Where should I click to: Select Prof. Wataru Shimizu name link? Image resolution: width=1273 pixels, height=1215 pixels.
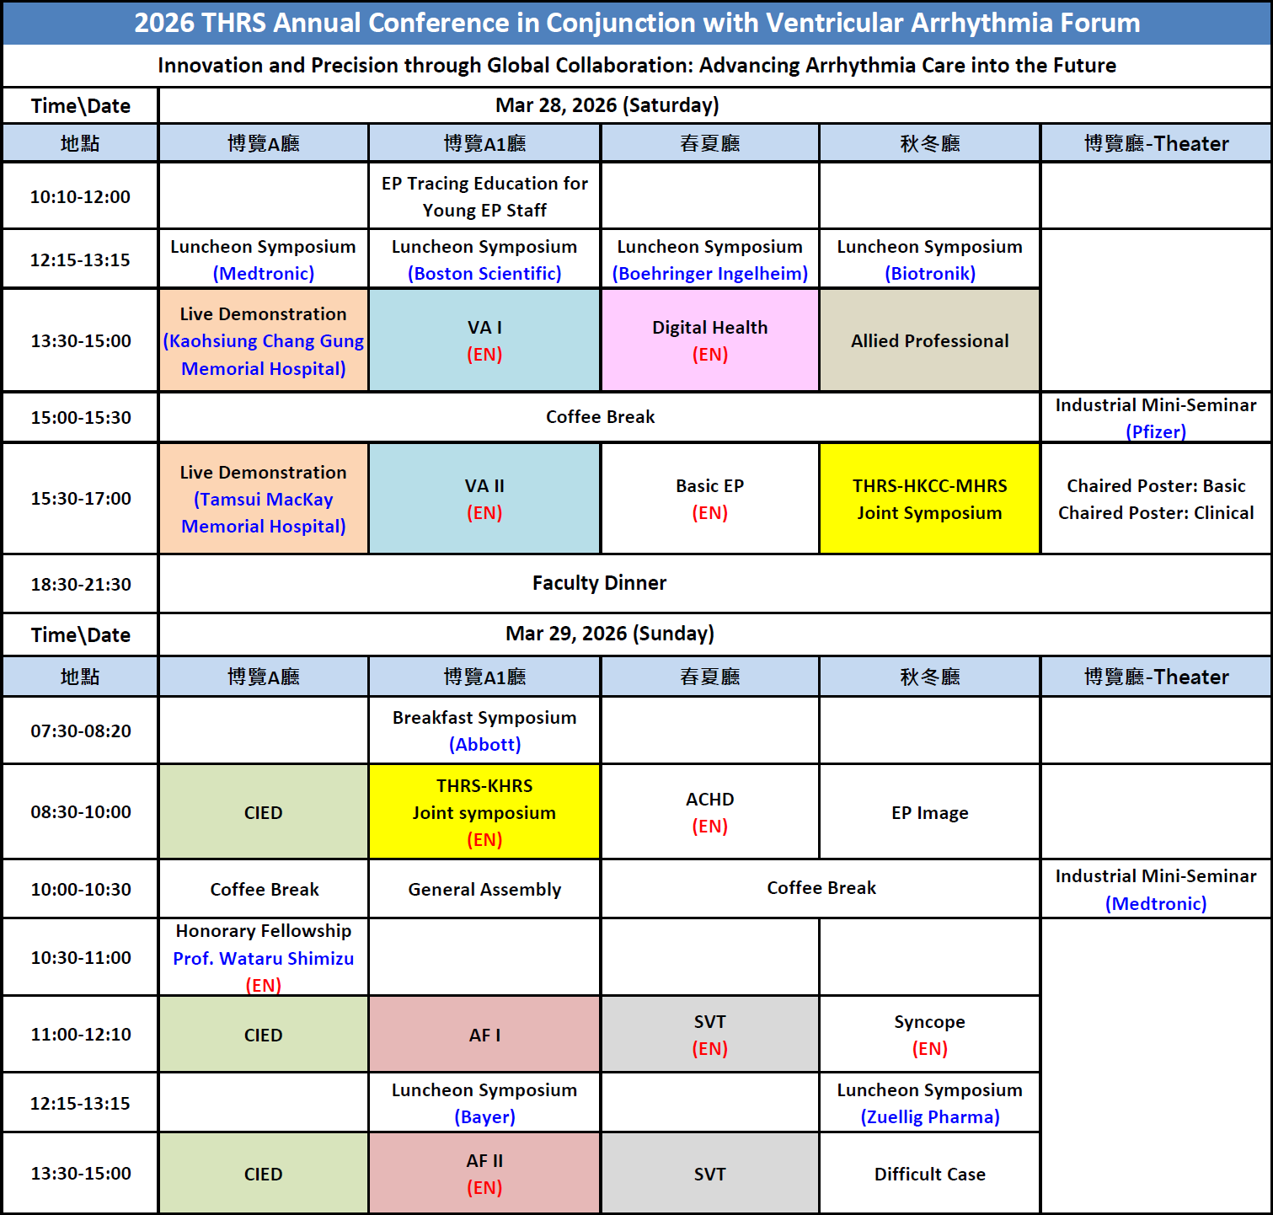(x=263, y=959)
